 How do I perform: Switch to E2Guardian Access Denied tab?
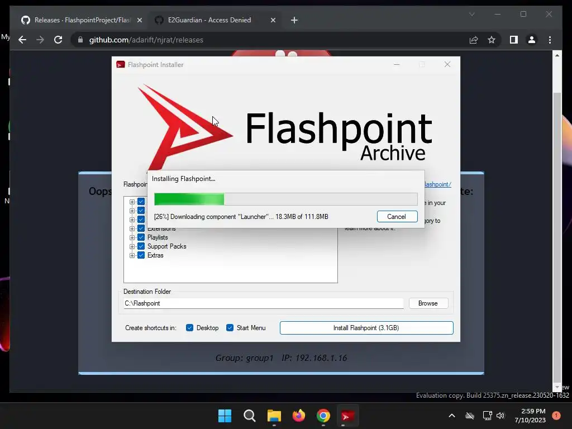coord(209,20)
